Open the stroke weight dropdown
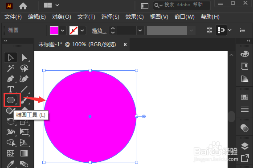This screenshot has height=168, width=253. coord(140,30)
